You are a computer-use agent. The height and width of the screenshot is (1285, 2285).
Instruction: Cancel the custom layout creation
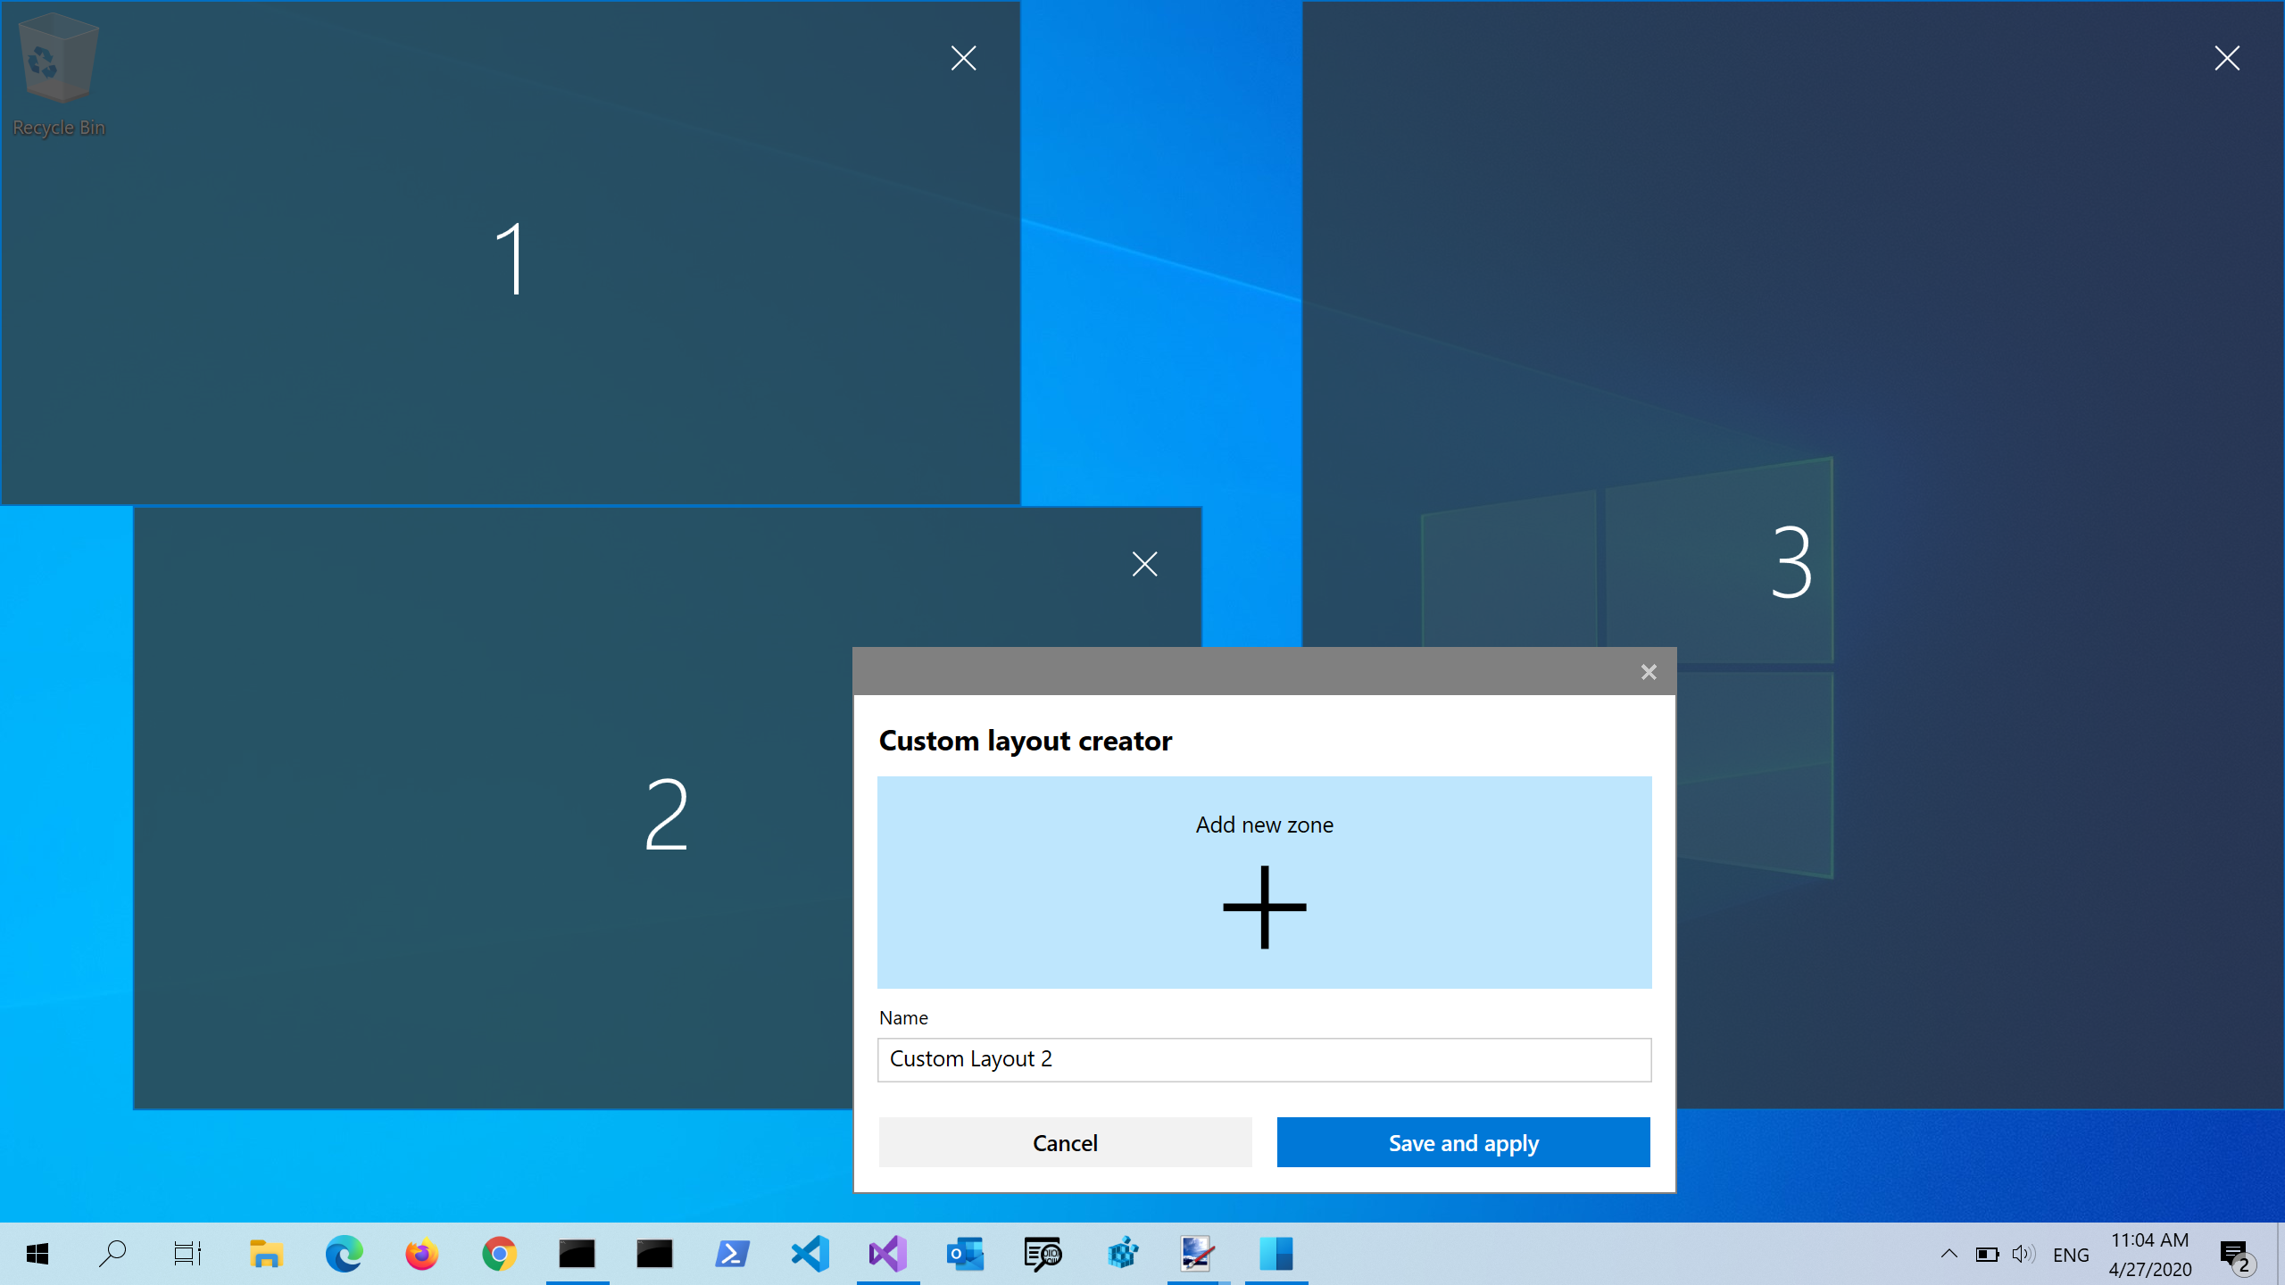(1065, 1142)
